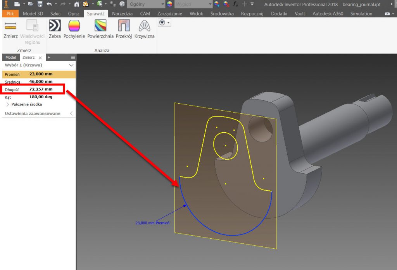
Task: Click the appearance color wheel icon
Action: coord(169,4)
